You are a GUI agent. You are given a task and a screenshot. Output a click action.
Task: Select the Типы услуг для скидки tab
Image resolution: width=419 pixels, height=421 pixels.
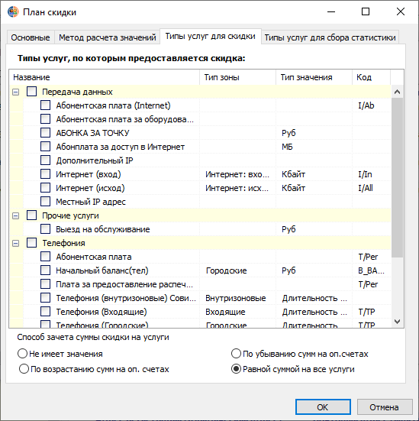(x=211, y=36)
